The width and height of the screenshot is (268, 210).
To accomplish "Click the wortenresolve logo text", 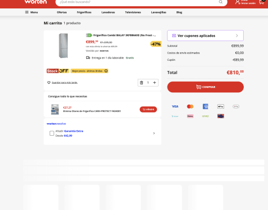I will pyautogui.click(x=56, y=124).
